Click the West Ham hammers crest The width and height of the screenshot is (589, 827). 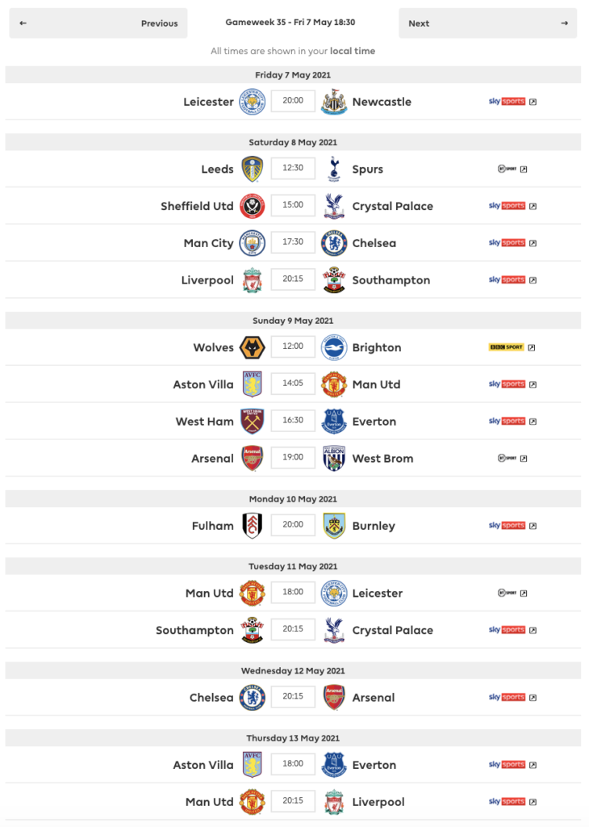click(253, 422)
